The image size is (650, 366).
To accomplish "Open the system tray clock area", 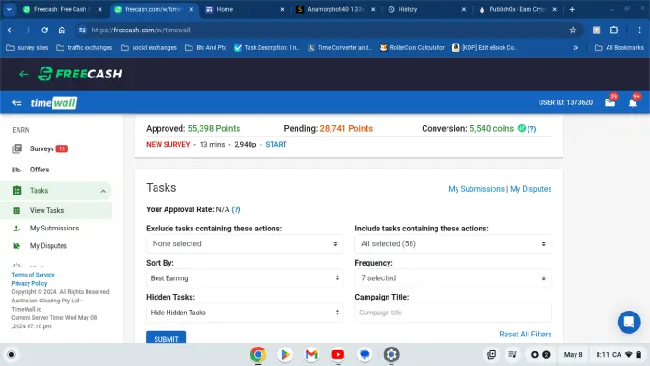I will click(x=618, y=354).
